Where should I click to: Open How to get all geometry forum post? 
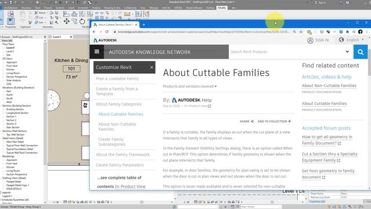click(x=327, y=140)
